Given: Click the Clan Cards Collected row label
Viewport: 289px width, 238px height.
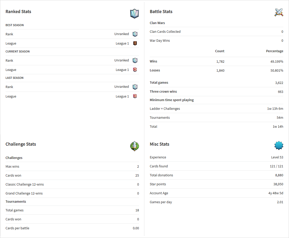Looking at the screenshot, I should 165,32.
